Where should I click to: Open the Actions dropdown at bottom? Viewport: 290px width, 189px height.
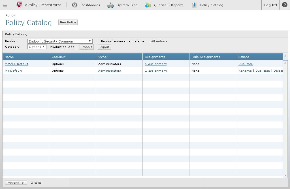pos(16,183)
